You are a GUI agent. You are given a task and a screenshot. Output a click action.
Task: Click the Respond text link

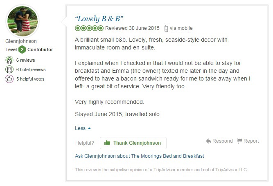222,141
